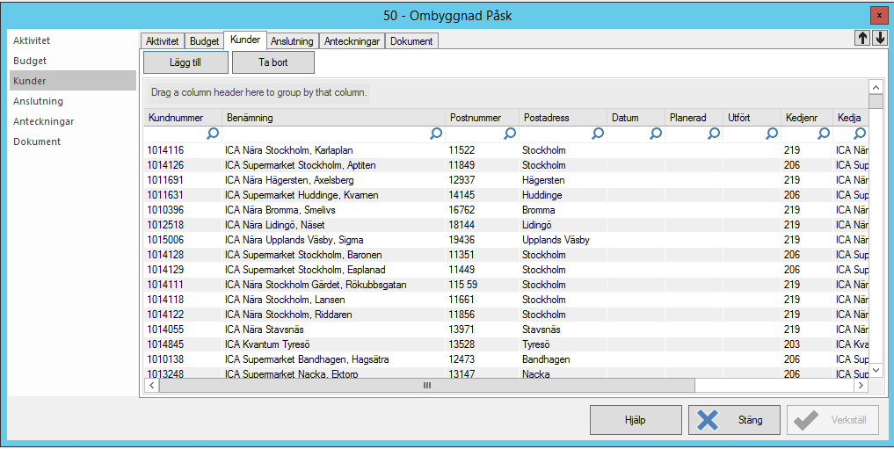894x449 pixels.
Task: Click the search icon under Postadress column
Action: 598,134
